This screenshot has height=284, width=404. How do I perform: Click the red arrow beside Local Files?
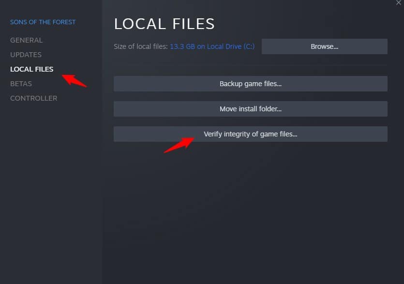(74, 80)
